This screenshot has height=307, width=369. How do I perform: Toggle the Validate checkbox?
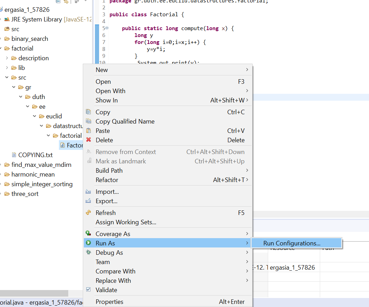point(88,290)
